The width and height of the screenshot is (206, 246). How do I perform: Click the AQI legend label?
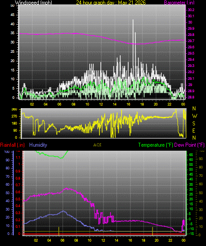pos(97,145)
